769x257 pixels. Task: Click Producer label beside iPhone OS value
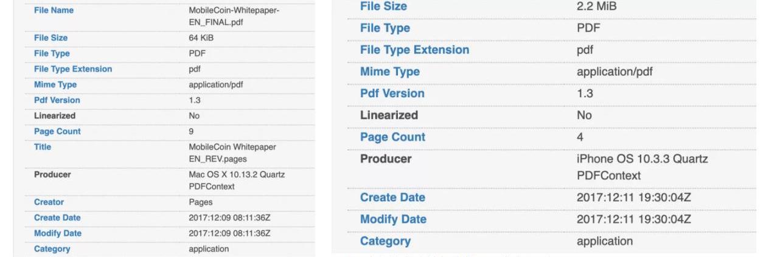point(386,159)
